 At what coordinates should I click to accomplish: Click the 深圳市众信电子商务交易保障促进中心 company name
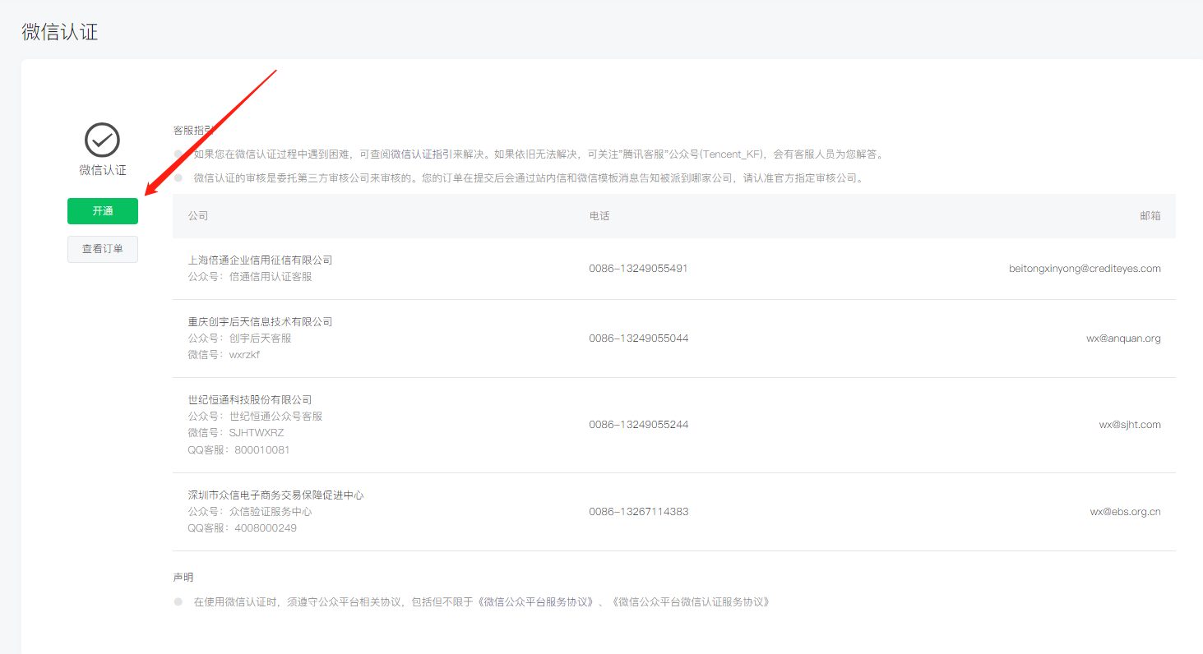point(275,495)
